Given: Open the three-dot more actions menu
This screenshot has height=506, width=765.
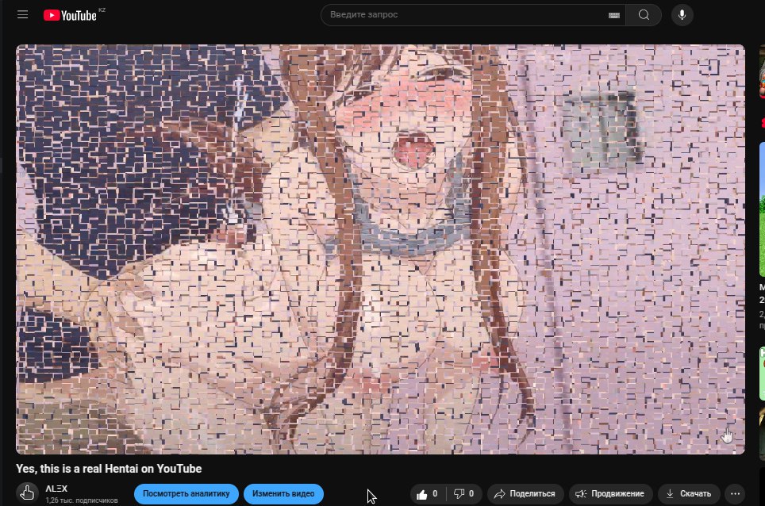Looking at the screenshot, I should pyautogui.click(x=735, y=494).
